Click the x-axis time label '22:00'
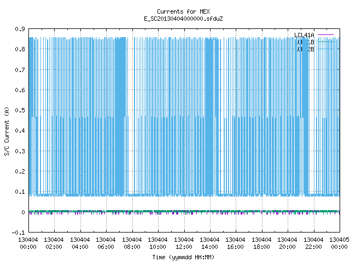The width and height of the screenshot is (350, 262). tap(313, 247)
